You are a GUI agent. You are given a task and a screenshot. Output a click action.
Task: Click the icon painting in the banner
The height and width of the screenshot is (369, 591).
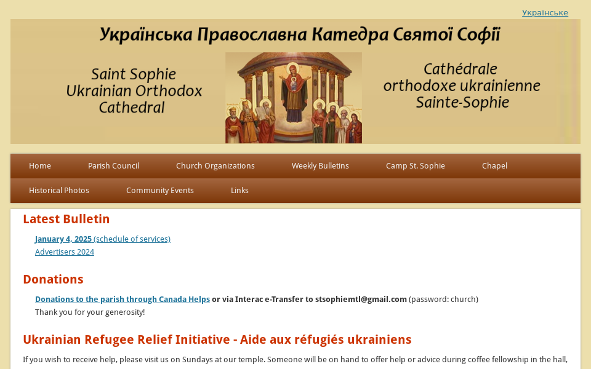(x=294, y=98)
